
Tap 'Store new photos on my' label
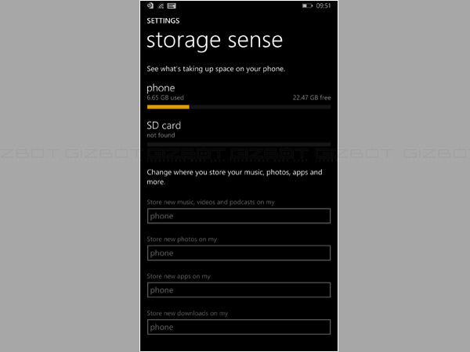pyautogui.click(x=182, y=239)
